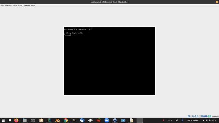Click the 'Right Ctrl' host key indicator

coord(215,116)
